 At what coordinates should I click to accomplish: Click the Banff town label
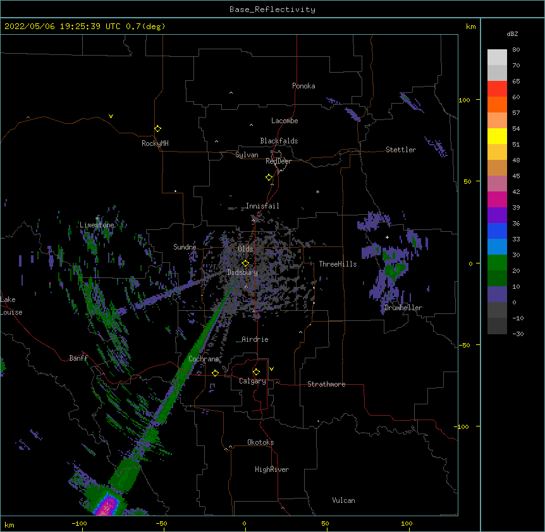click(x=78, y=358)
